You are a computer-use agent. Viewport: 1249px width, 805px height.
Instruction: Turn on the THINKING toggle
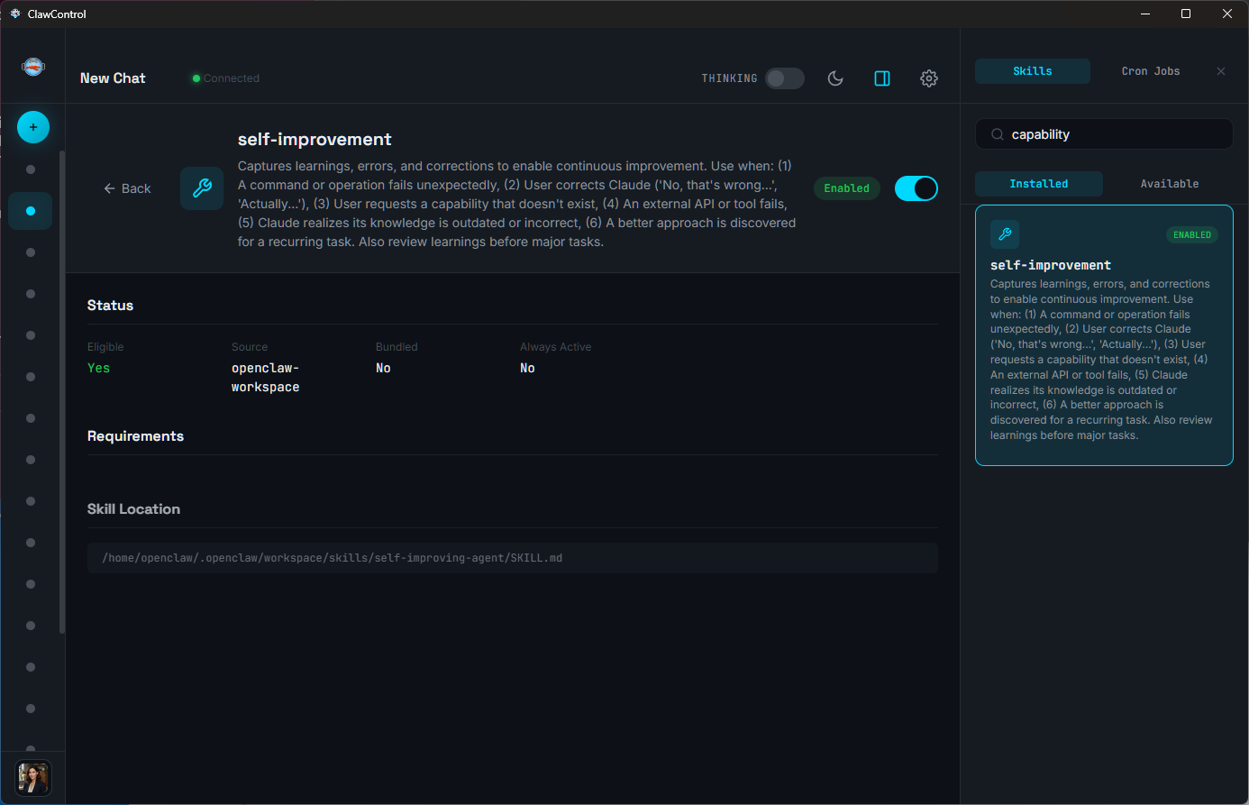783,78
